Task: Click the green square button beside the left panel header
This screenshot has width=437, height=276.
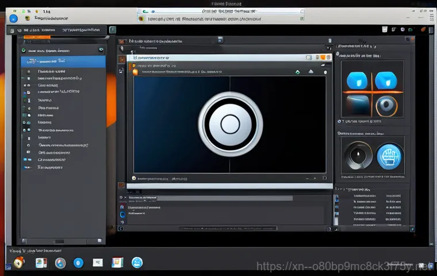Action: 113,30
